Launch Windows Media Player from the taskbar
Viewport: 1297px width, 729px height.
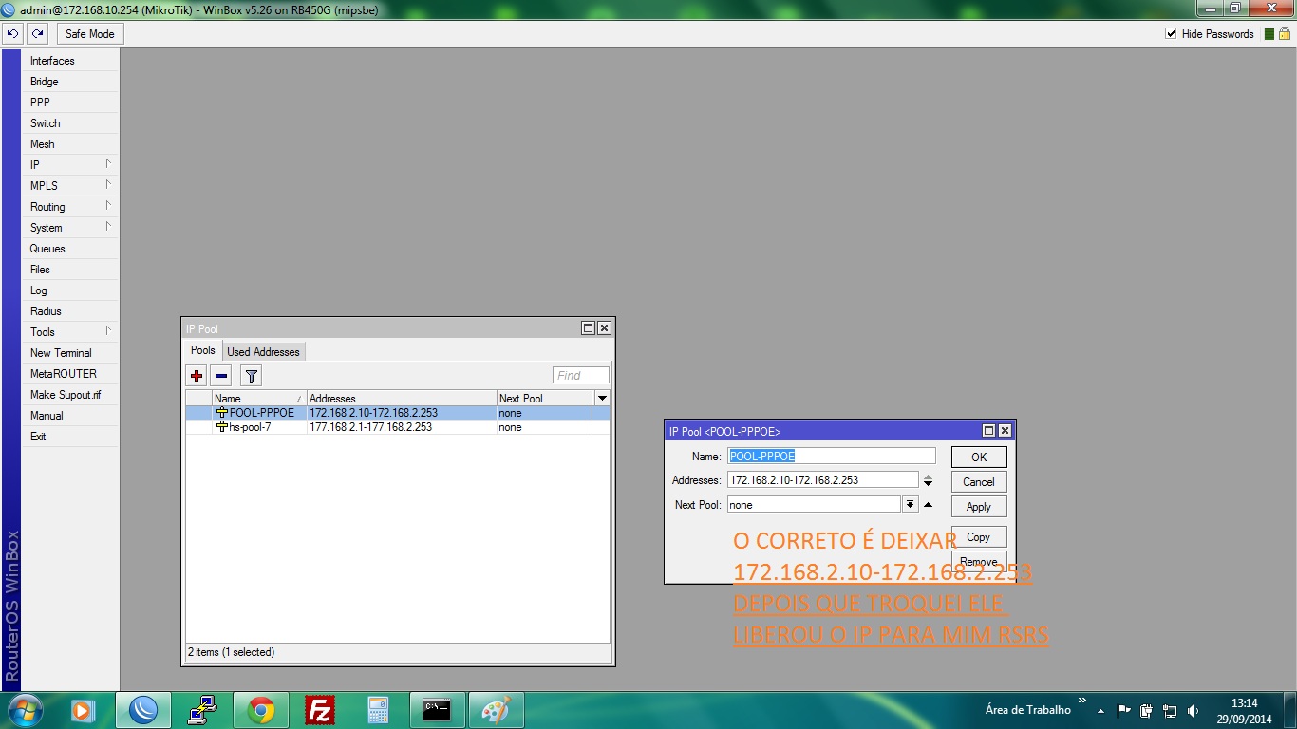84,710
